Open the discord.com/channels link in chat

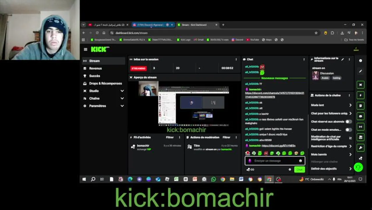(x=274, y=95)
